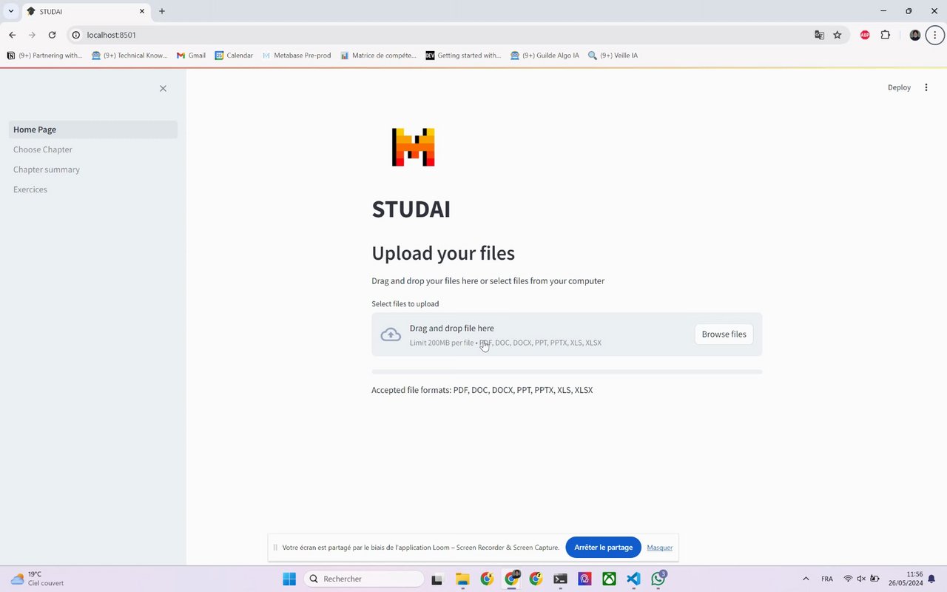Click Arrêter le partage to stop sharing
Viewport: 947px width, 592px height.
603,548
